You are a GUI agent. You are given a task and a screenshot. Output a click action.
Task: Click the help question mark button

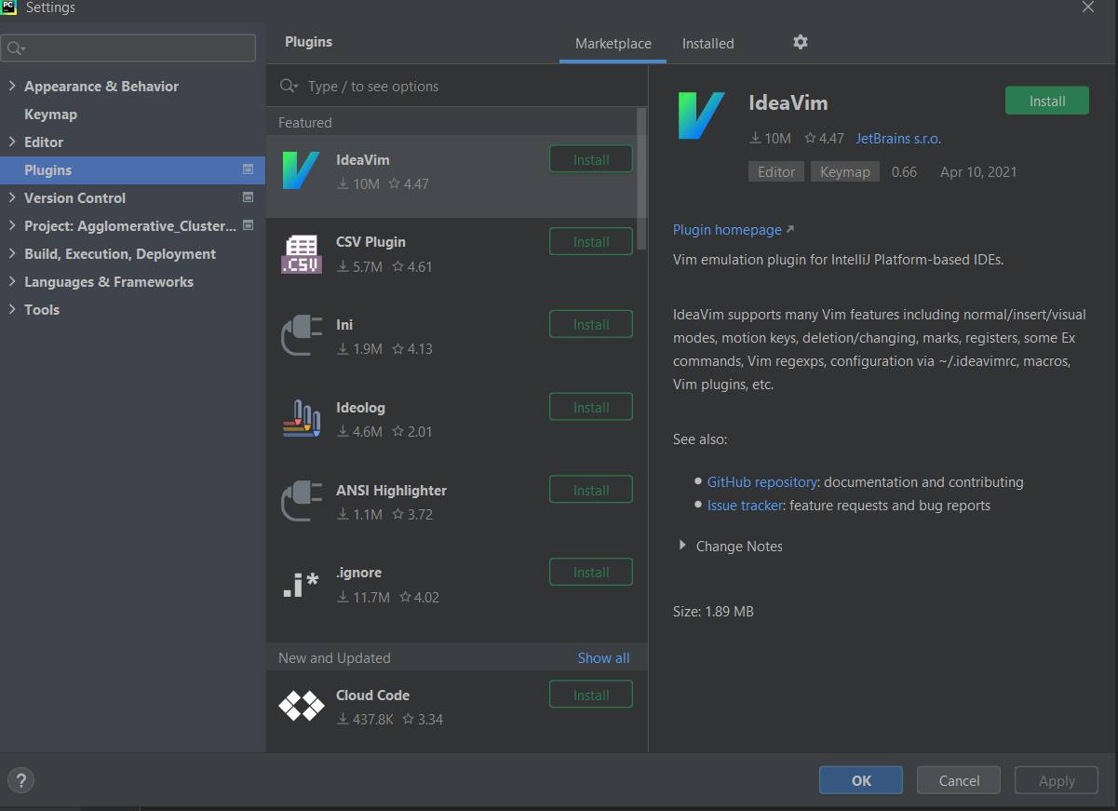[20, 780]
